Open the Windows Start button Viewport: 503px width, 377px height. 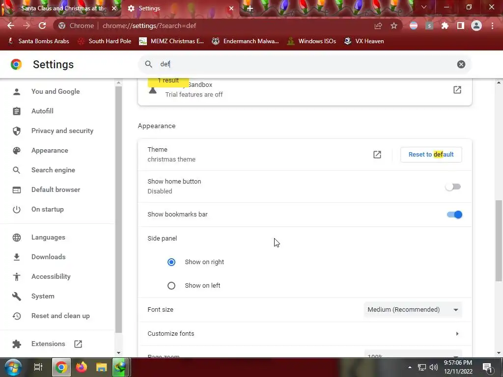point(13,367)
